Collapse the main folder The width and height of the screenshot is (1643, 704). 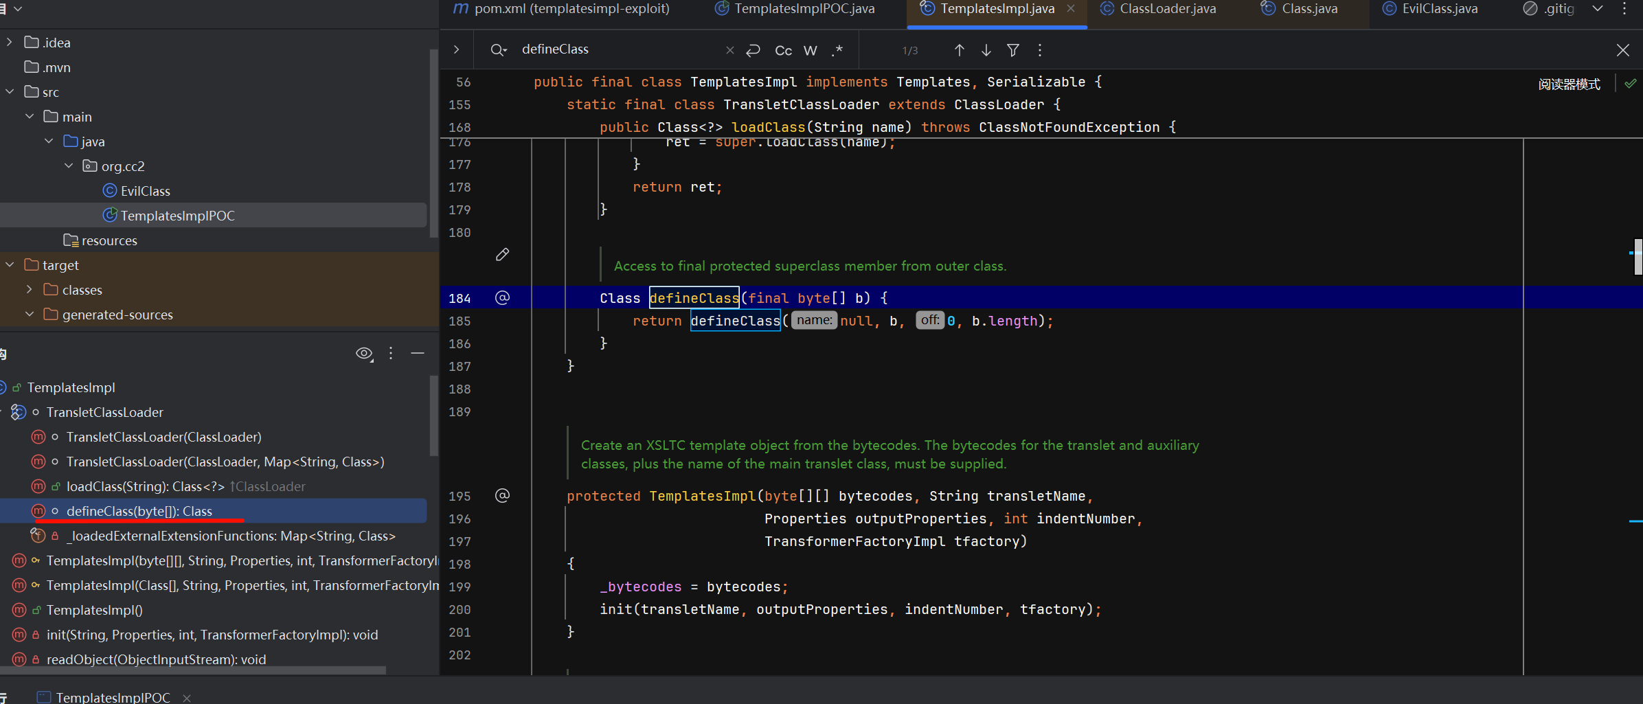point(30,117)
